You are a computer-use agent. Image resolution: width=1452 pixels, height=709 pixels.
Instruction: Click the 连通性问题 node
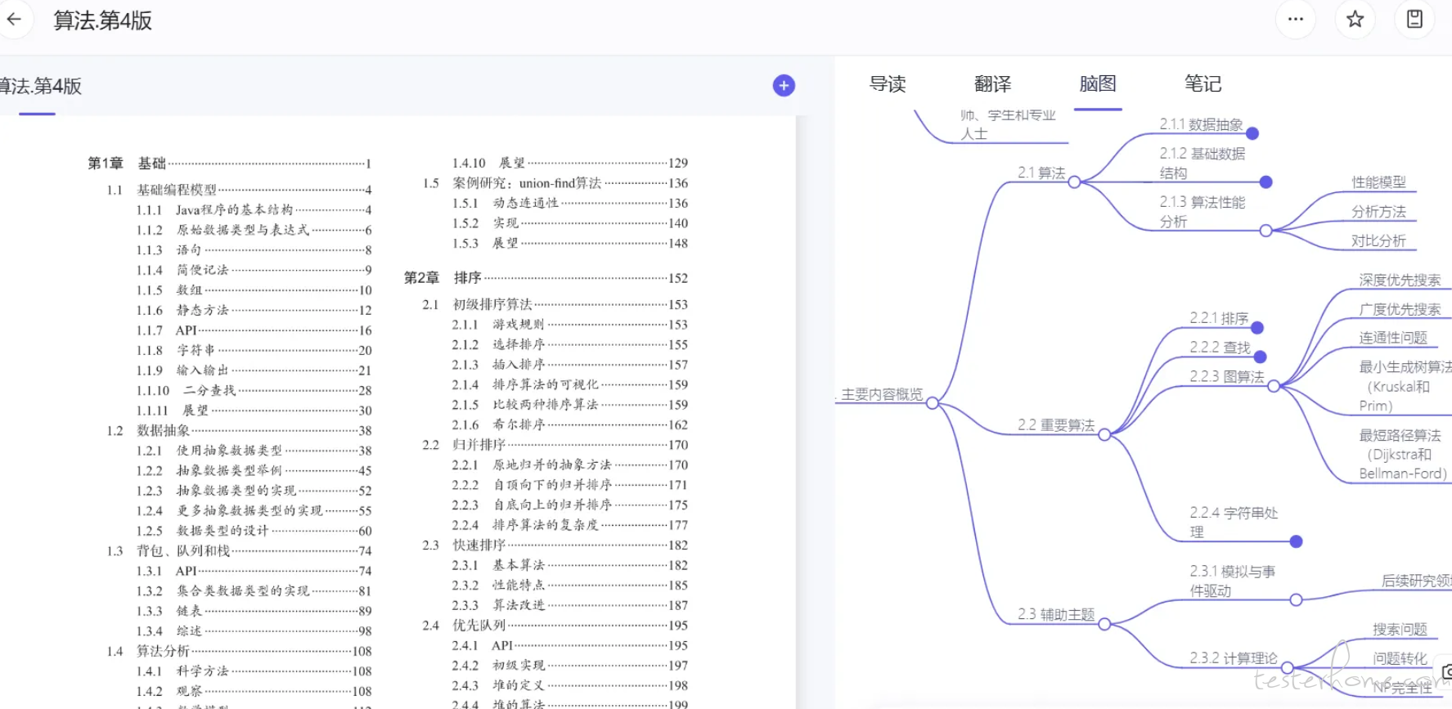1393,338
